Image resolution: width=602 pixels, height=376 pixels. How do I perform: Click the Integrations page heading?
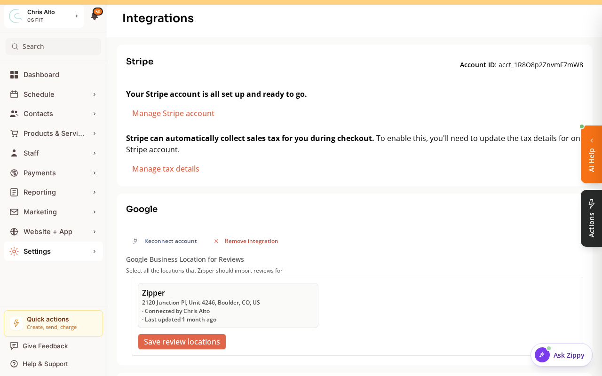click(158, 18)
